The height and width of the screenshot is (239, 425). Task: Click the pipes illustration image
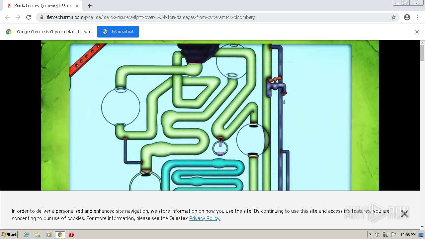click(210, 115)
